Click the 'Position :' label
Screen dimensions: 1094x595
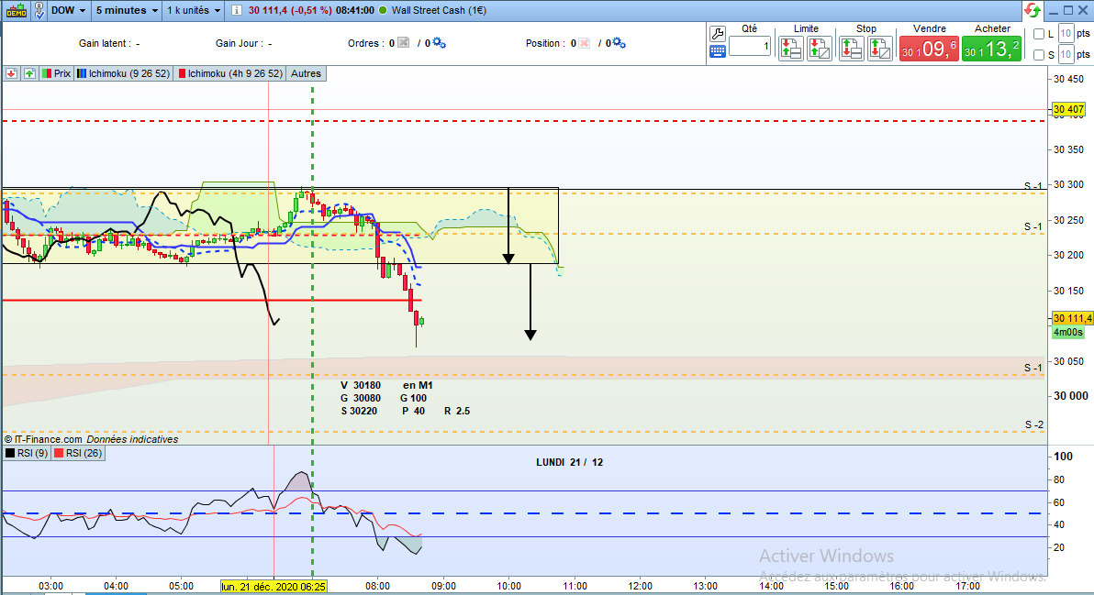point(545,43)
